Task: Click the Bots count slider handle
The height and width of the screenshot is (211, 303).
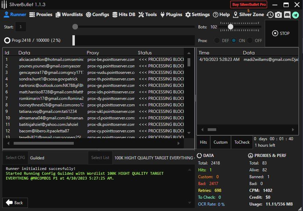Action: tap(231, 27)
